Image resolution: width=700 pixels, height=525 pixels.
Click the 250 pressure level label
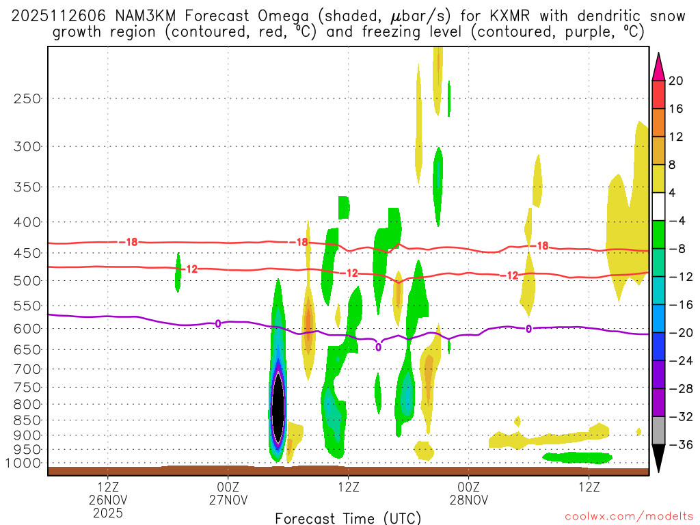tap(27, 98)
